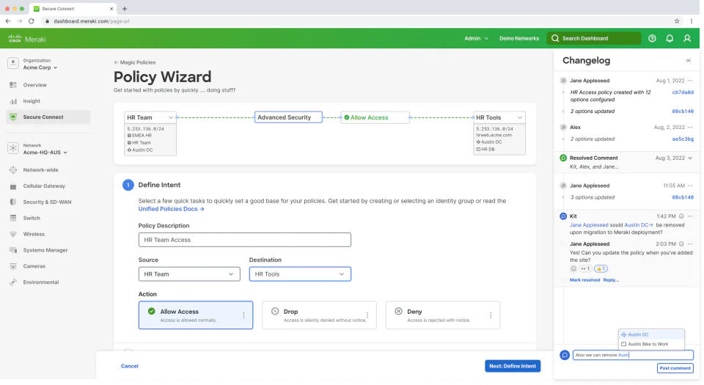704x385 pixels.
Task: Click the Cellular Gateway icon
Action: (x=13, y=186)
